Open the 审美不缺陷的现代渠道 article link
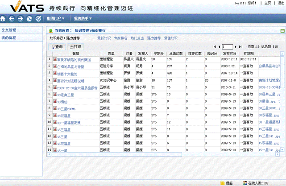This screenshot has height=186, width=286. (x=74, y=59)
